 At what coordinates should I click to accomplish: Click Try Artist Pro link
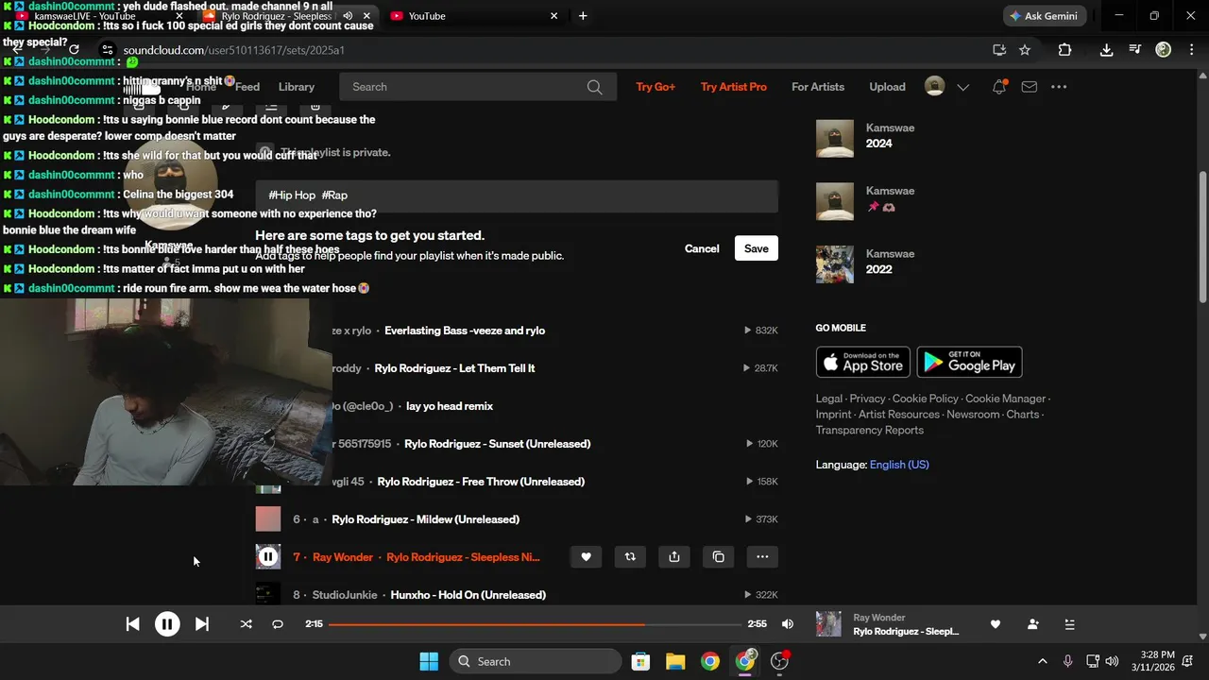click(x=734, y=87)
